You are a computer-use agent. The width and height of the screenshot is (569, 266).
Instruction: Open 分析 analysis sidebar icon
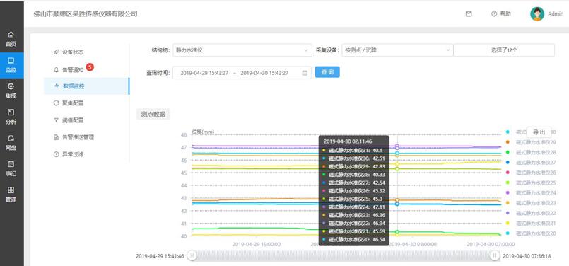click(11, 117)
